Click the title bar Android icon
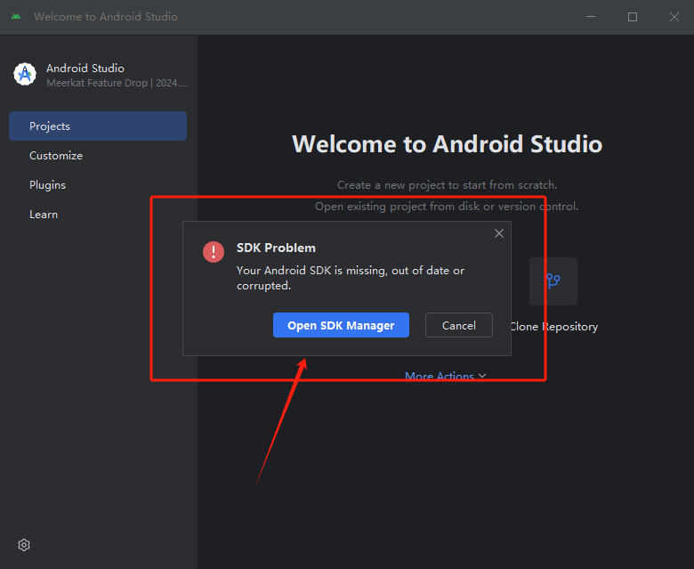The height and width of the screenshot is (569, 694). (16, 17)
